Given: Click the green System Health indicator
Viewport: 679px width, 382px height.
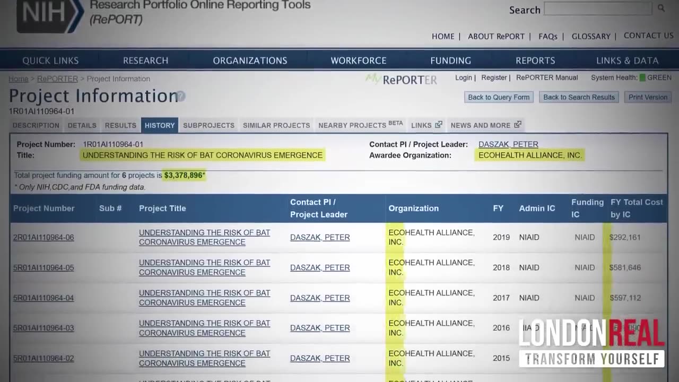Looking at the screenshot, I should pyautogui.click(x=642, y=77).
